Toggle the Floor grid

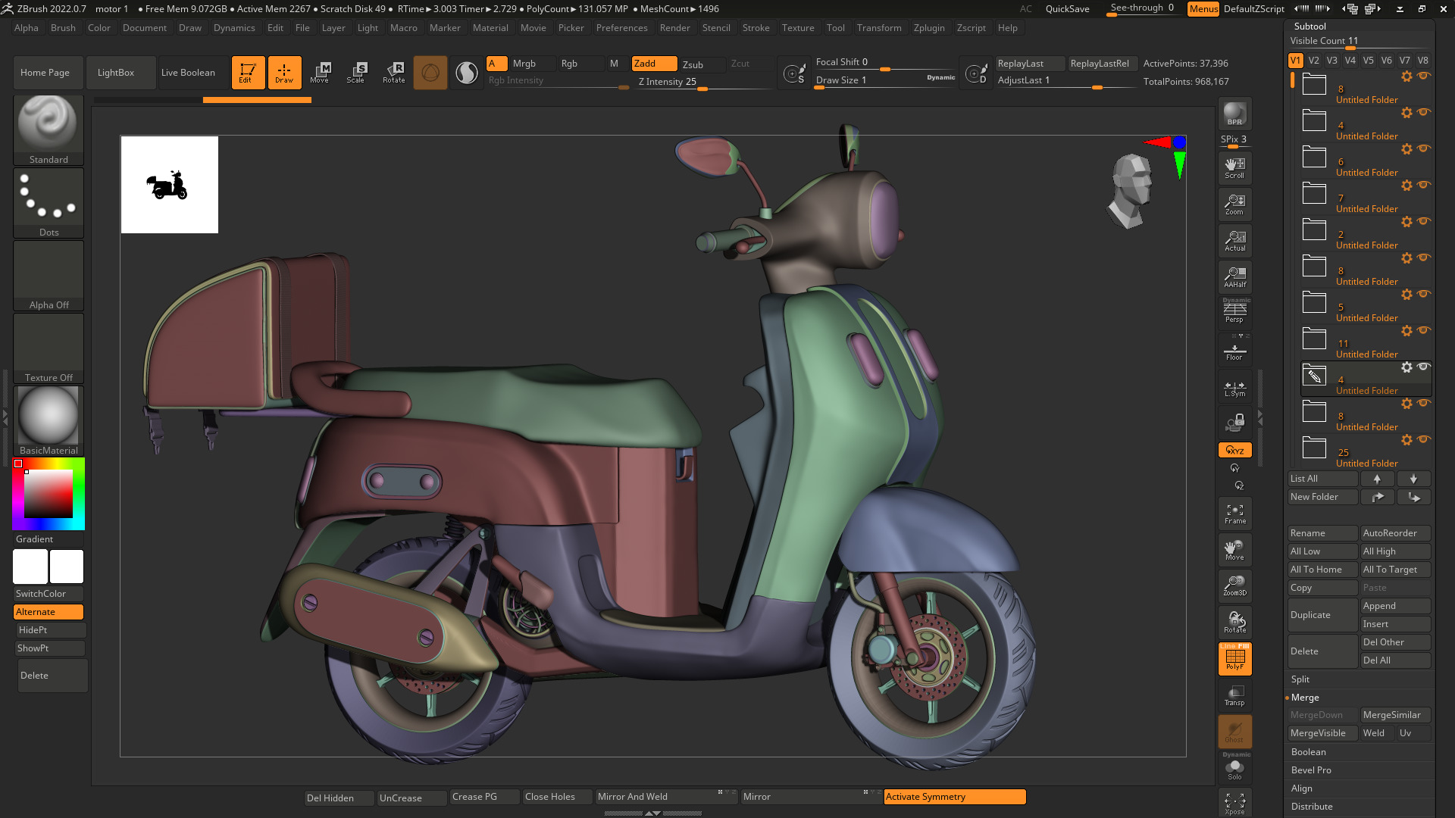tap(1234, 350)
